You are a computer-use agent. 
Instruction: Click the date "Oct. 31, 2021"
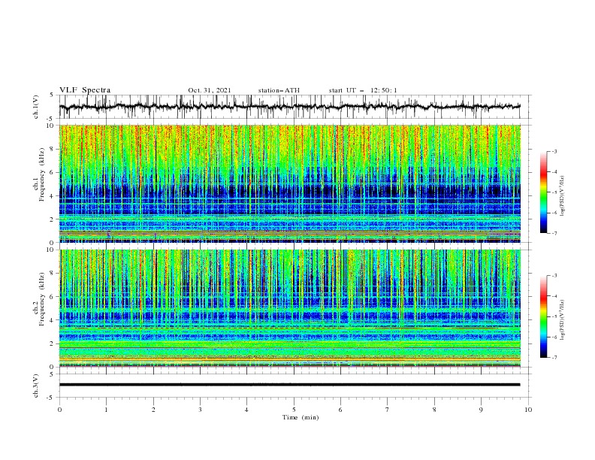[210, 90]
